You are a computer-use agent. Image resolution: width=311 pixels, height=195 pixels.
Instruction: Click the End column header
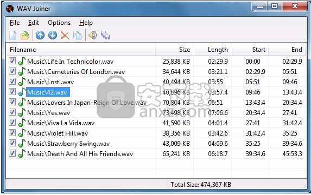[x=287, y=50]
